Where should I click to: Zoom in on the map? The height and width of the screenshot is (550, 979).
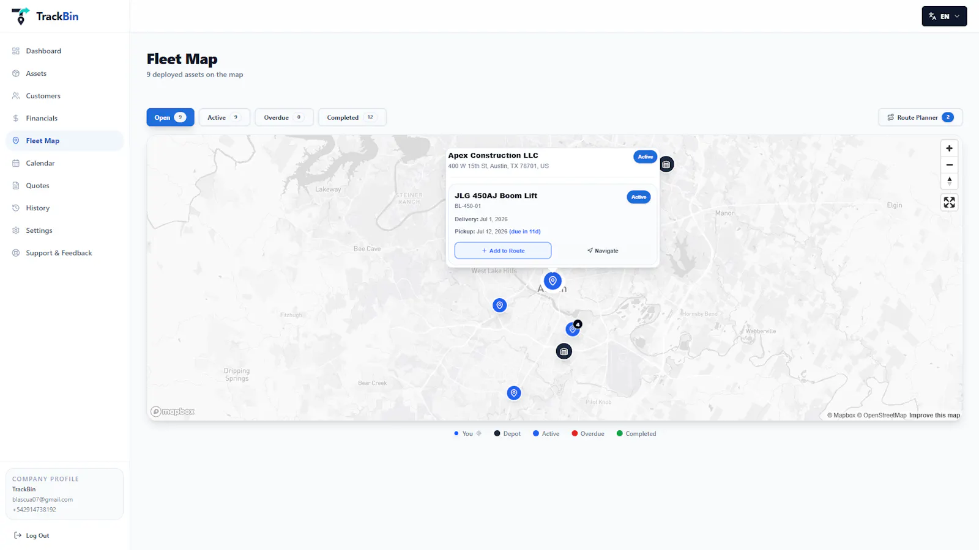[949, 148]
